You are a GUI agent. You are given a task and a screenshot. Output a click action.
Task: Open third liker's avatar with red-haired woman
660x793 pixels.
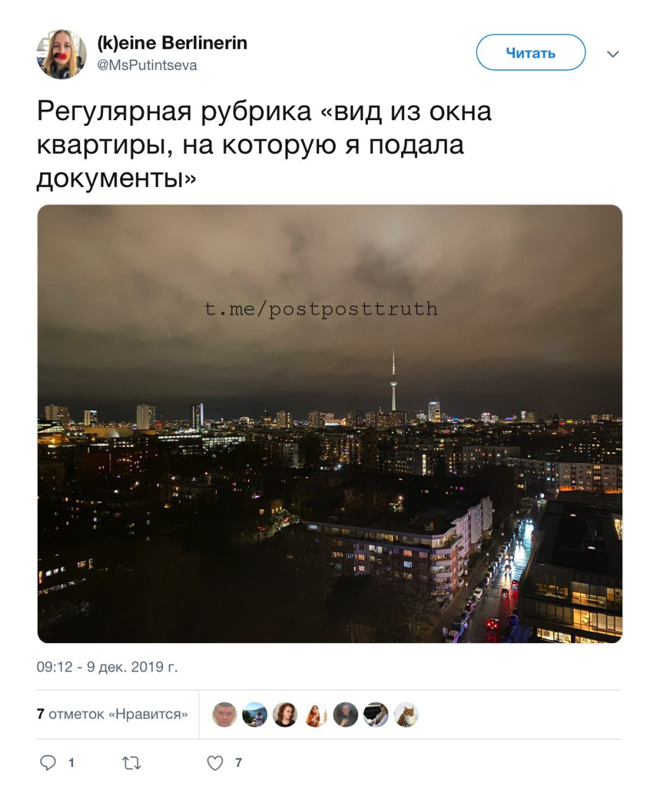click(285, 714)
